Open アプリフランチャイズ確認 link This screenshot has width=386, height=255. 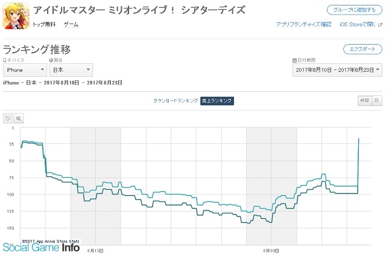click(x=304, y=24)
